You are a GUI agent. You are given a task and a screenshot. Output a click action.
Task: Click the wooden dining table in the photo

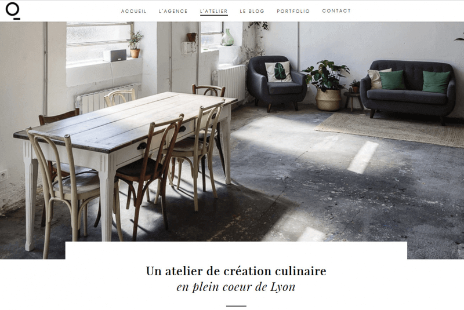[124, 124]
